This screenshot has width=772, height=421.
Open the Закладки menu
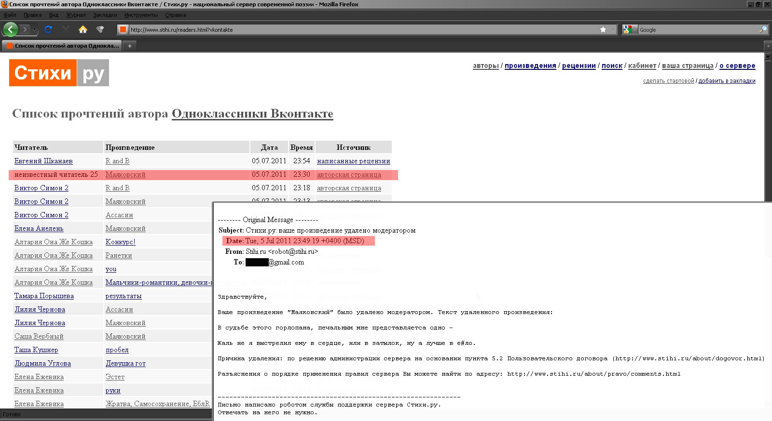pos(105,15)
